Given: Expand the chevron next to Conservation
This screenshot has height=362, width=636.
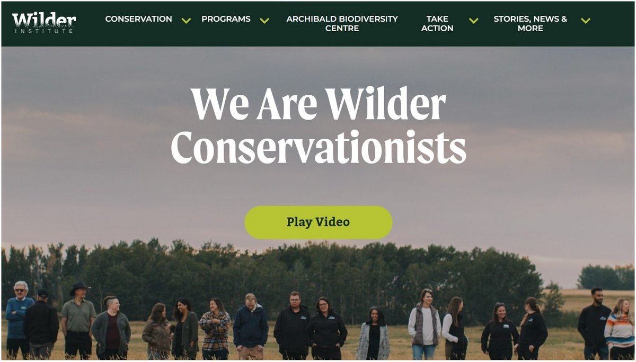Looking at the screenshot, I should point(186,21).
